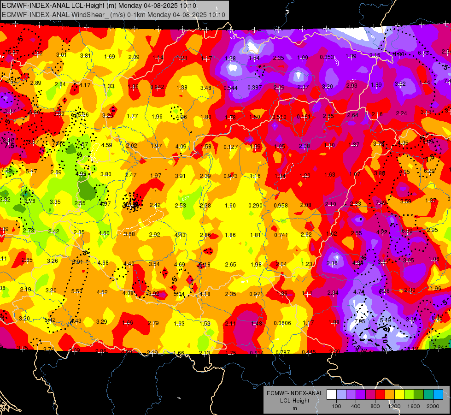Click the wind shear value 4.97
This screenshot has width=451, height=415.
105,204
